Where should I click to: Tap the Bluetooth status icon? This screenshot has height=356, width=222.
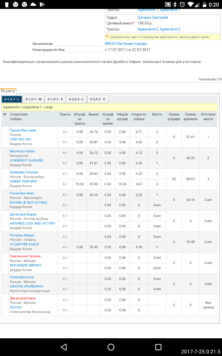(x=175, y=5)
